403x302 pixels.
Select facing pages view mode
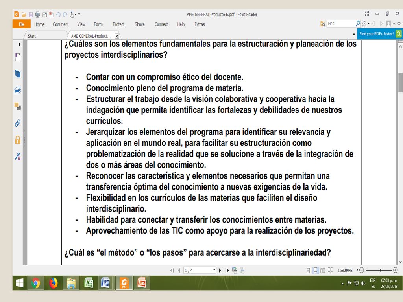tap(323, 271)
